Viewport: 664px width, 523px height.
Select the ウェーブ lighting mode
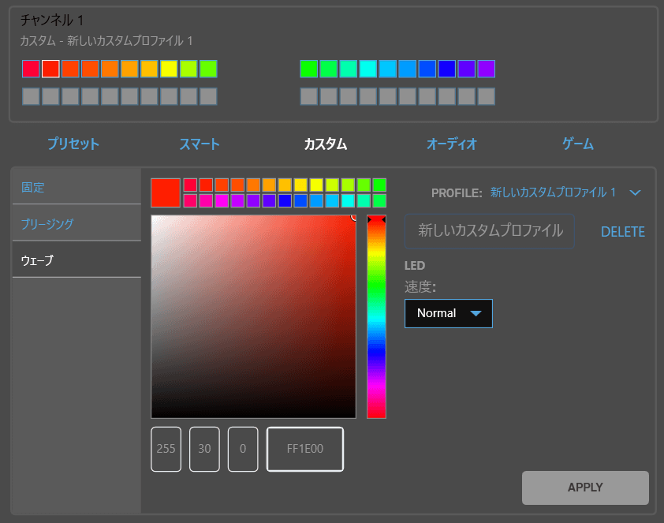pos(76,260)
